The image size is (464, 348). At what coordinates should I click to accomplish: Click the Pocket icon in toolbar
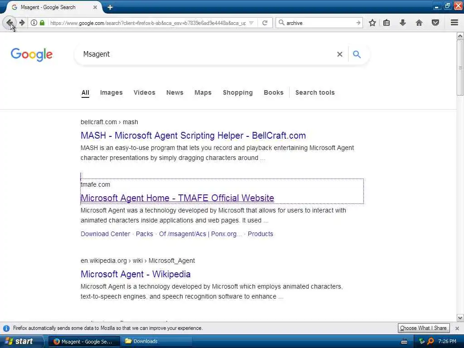click(x=435, y=23)
